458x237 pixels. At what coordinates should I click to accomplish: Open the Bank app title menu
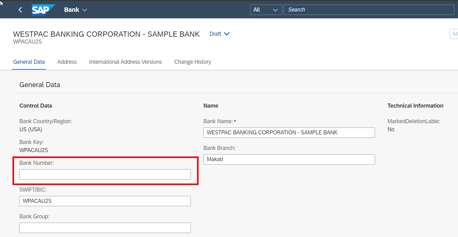point(75,10)
